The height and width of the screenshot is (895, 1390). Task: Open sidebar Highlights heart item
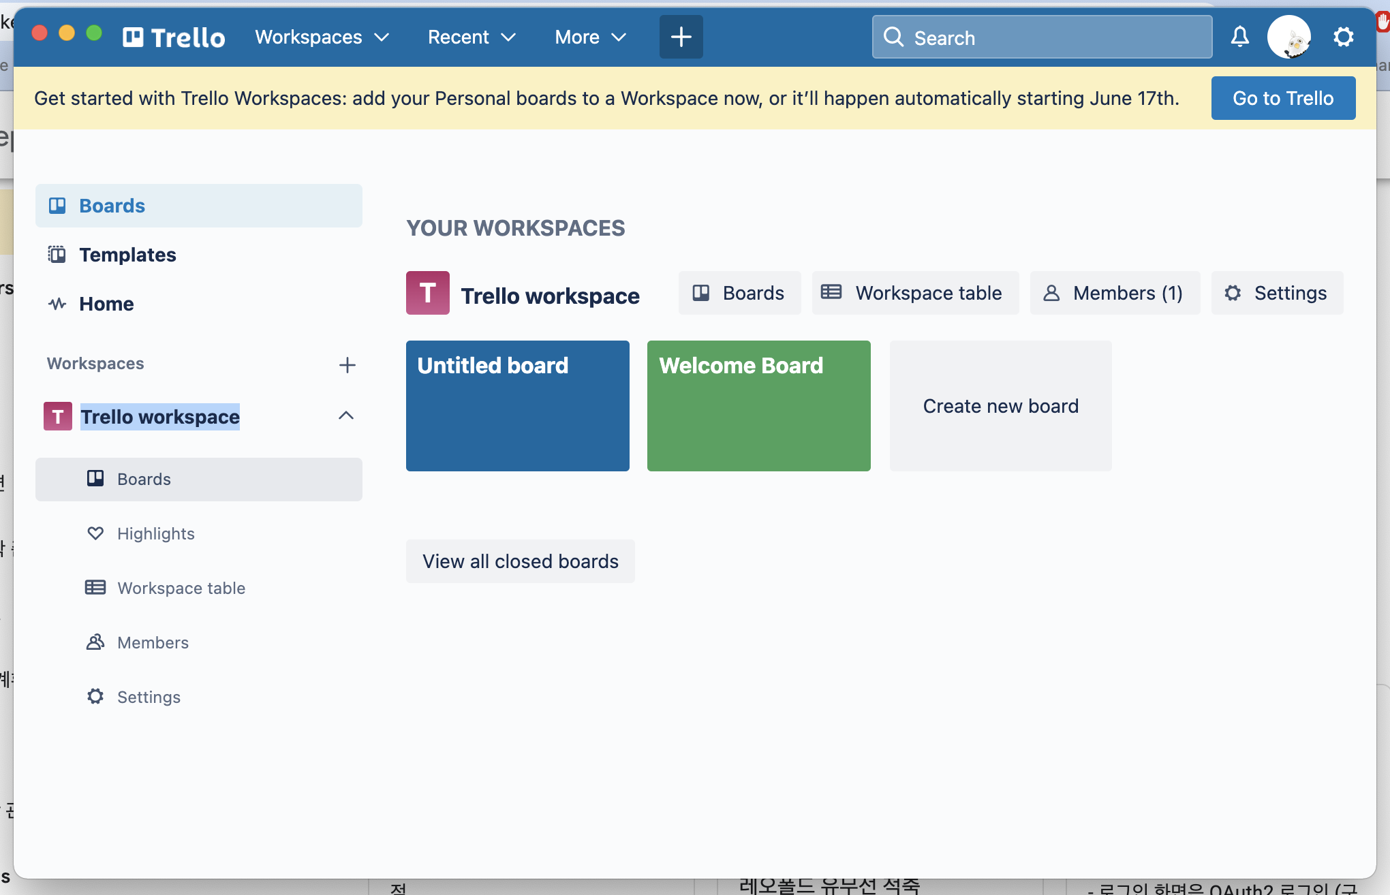point(155,533)
